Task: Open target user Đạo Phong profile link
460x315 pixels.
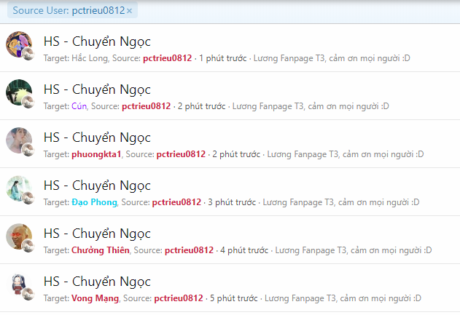Action: pyautogui.click(x=94, y=202)
